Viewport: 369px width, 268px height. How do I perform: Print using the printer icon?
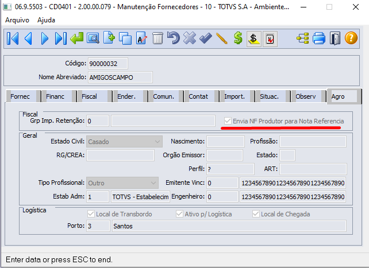tap(319, 38)
